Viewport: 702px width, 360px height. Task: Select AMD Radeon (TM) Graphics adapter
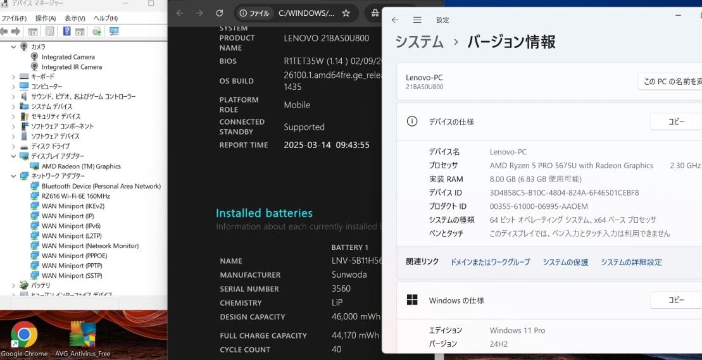click(x=81, y=166)
